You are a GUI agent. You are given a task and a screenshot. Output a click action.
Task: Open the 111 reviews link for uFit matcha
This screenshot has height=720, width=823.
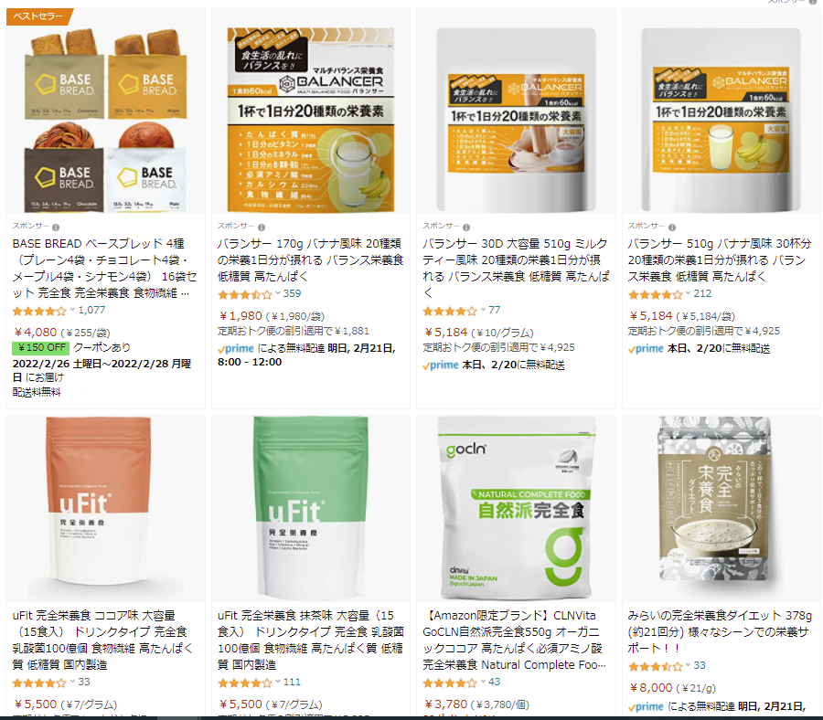(292, 682)
